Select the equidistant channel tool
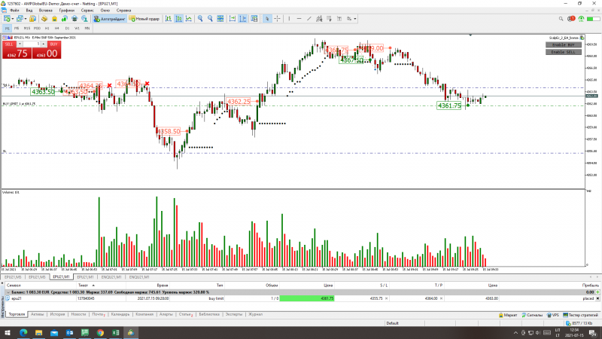 coord(319,18)
